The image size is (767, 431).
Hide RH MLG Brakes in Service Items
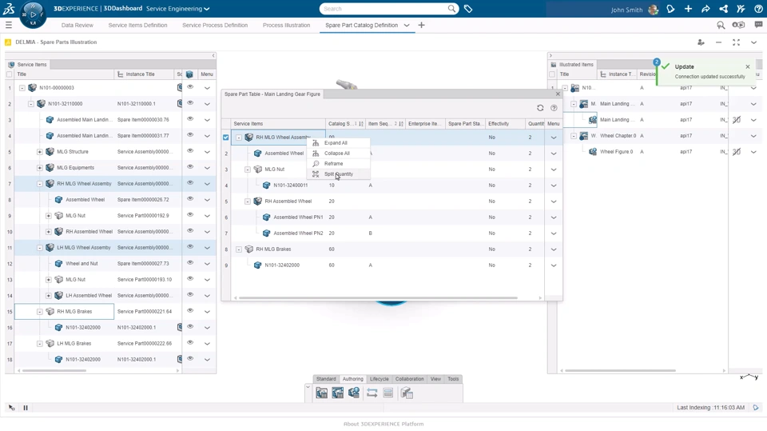(190, 311)
